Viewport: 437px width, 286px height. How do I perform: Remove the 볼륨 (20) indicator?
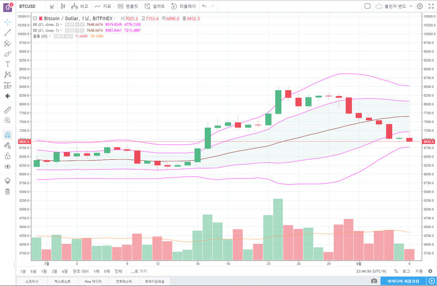tap(71, 36)
